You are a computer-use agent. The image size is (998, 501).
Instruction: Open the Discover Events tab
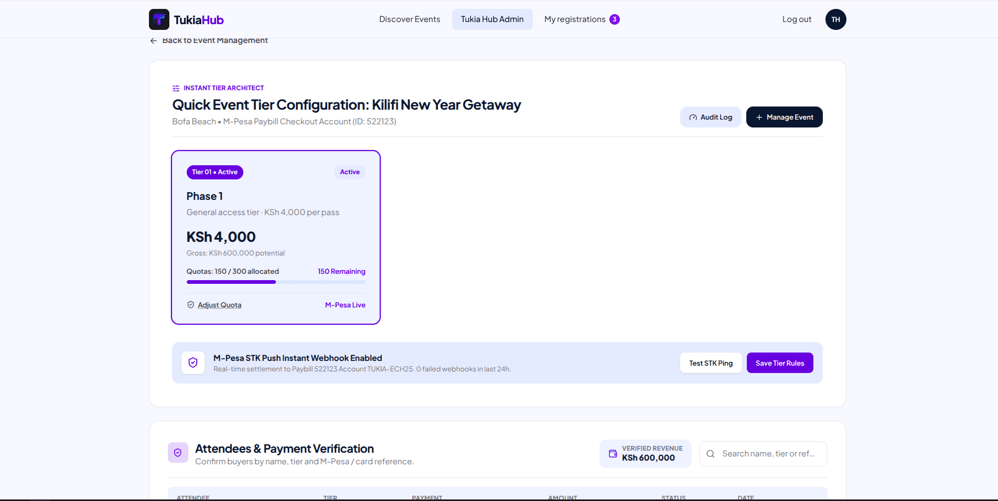pos(410,19)
